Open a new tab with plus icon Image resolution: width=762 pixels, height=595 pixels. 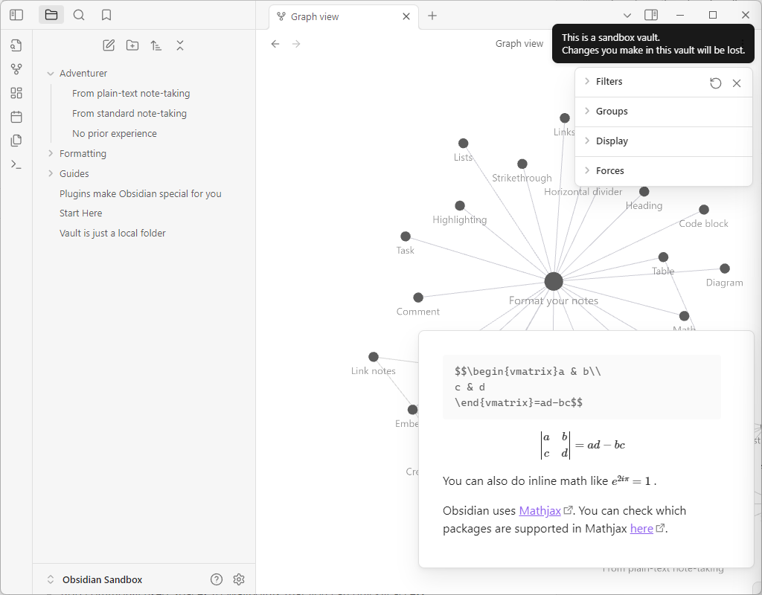[x=432, y=16]
